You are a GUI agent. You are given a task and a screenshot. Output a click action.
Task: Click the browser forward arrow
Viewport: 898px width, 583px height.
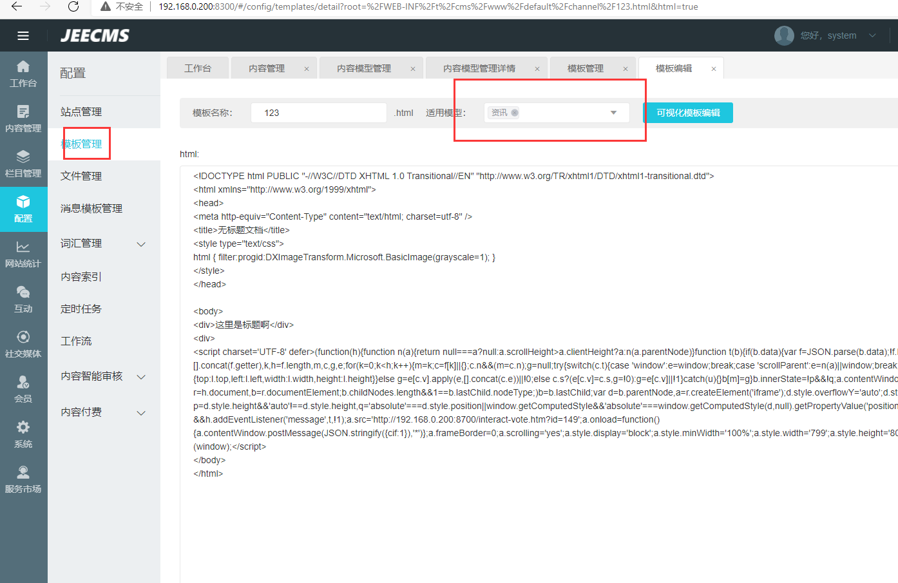pyautogui.click(x=45, y=6)
